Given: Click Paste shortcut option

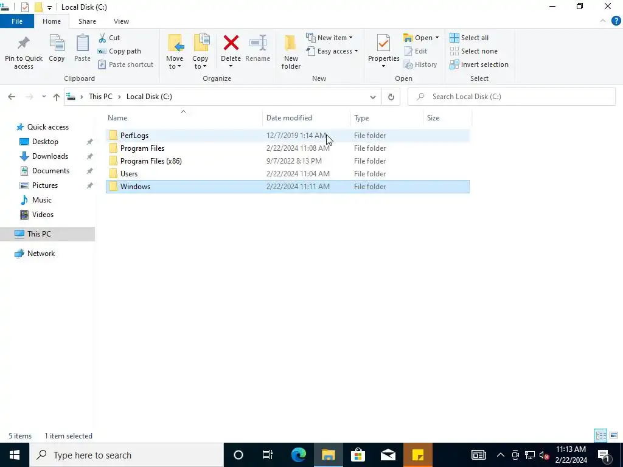Looking at the screenshot, I should pos(125,64).
